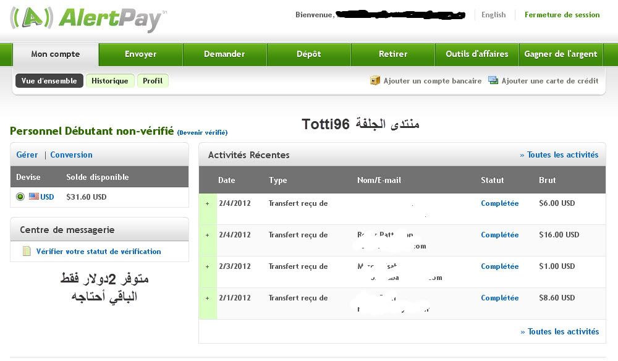Click the Solde disponible column header
Screen dimensions: 618x361
tap(98, 177)
